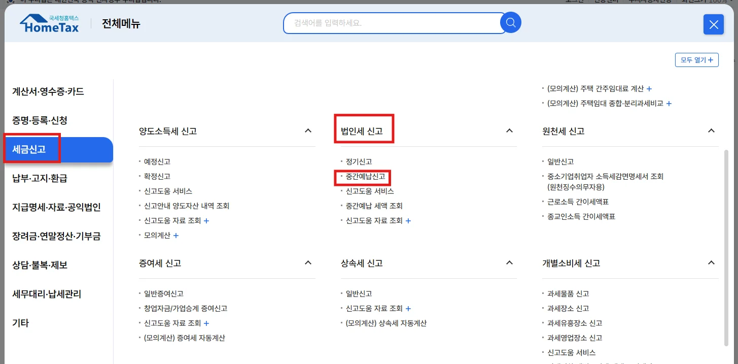738x364 pixels.
Task: Open the 중간예납신고 link
Action: tap(365, 177)
